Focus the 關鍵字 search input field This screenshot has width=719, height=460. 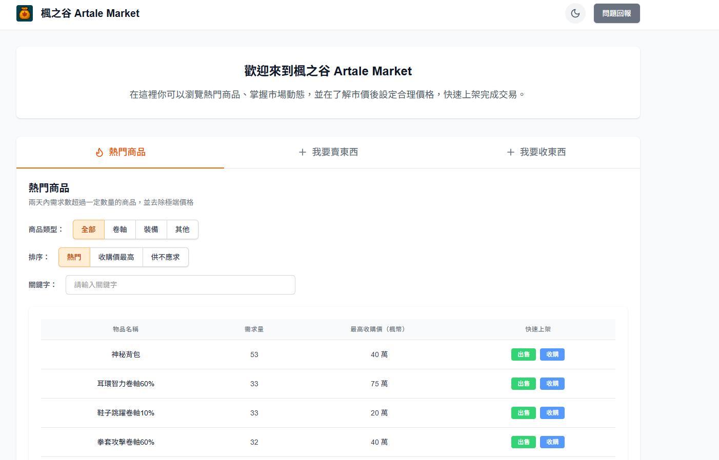click(x=180, y=285)
